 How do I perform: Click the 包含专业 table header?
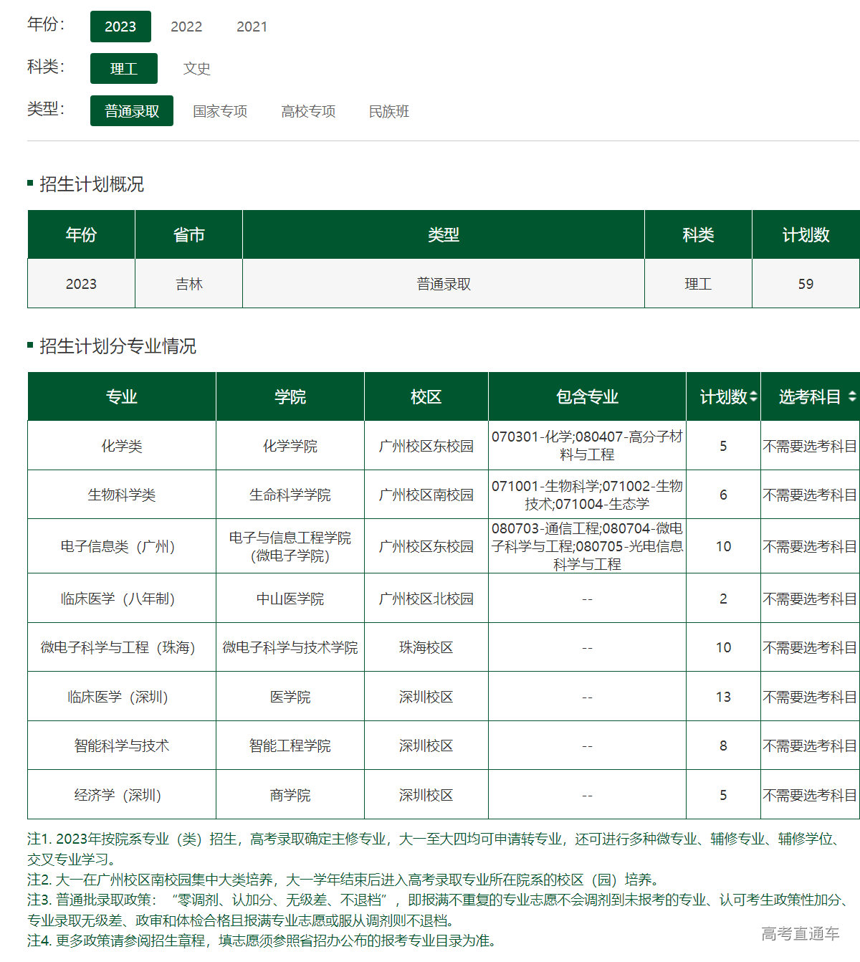[x=587, y=396]
